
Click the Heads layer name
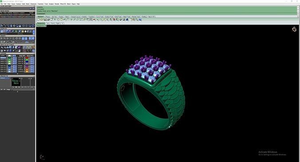(x=20, y=66)
